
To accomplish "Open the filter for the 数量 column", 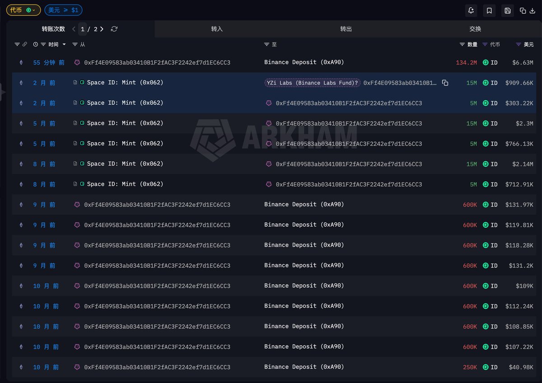I will pyautogui.click(x=462, y=44).
